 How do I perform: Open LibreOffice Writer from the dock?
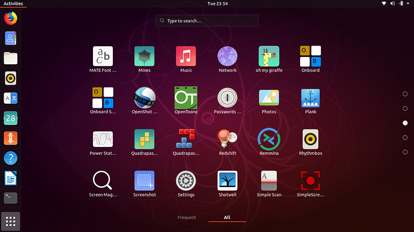11,178
